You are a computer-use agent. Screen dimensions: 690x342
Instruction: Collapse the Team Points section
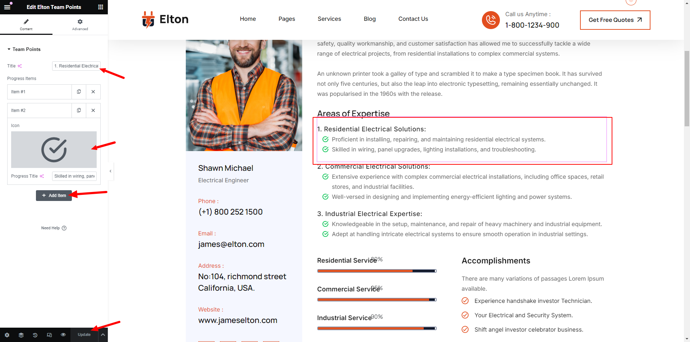coord(9,49)
